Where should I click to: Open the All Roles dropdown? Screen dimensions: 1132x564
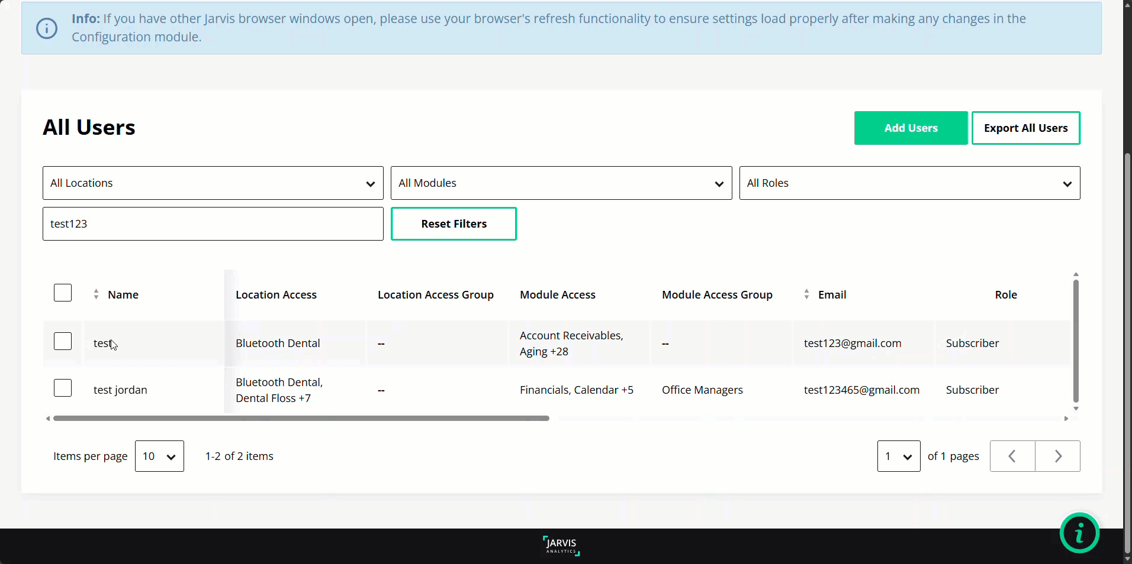909,183
